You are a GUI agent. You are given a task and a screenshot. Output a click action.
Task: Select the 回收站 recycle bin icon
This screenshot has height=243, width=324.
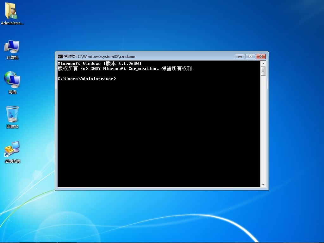[12, 117]
